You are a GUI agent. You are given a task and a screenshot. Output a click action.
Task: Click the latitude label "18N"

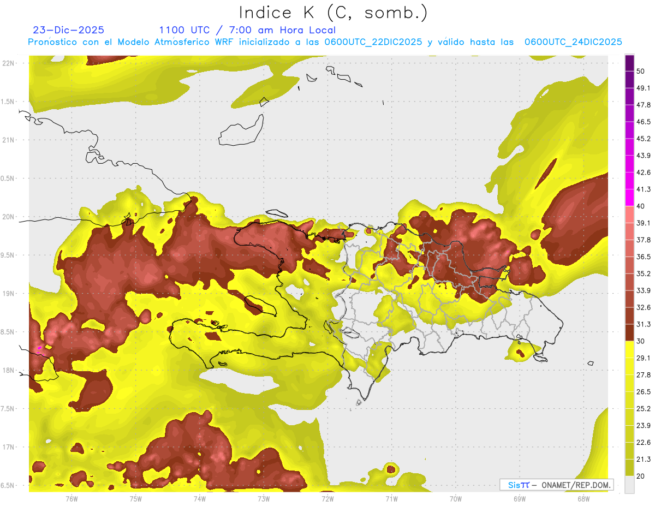point(8,371)
